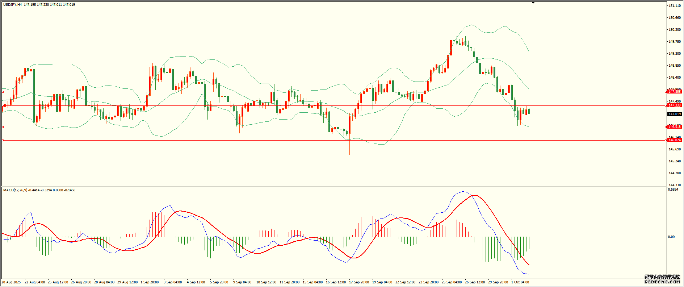Click the 149.300 price scale value

[x=674, y=54]
